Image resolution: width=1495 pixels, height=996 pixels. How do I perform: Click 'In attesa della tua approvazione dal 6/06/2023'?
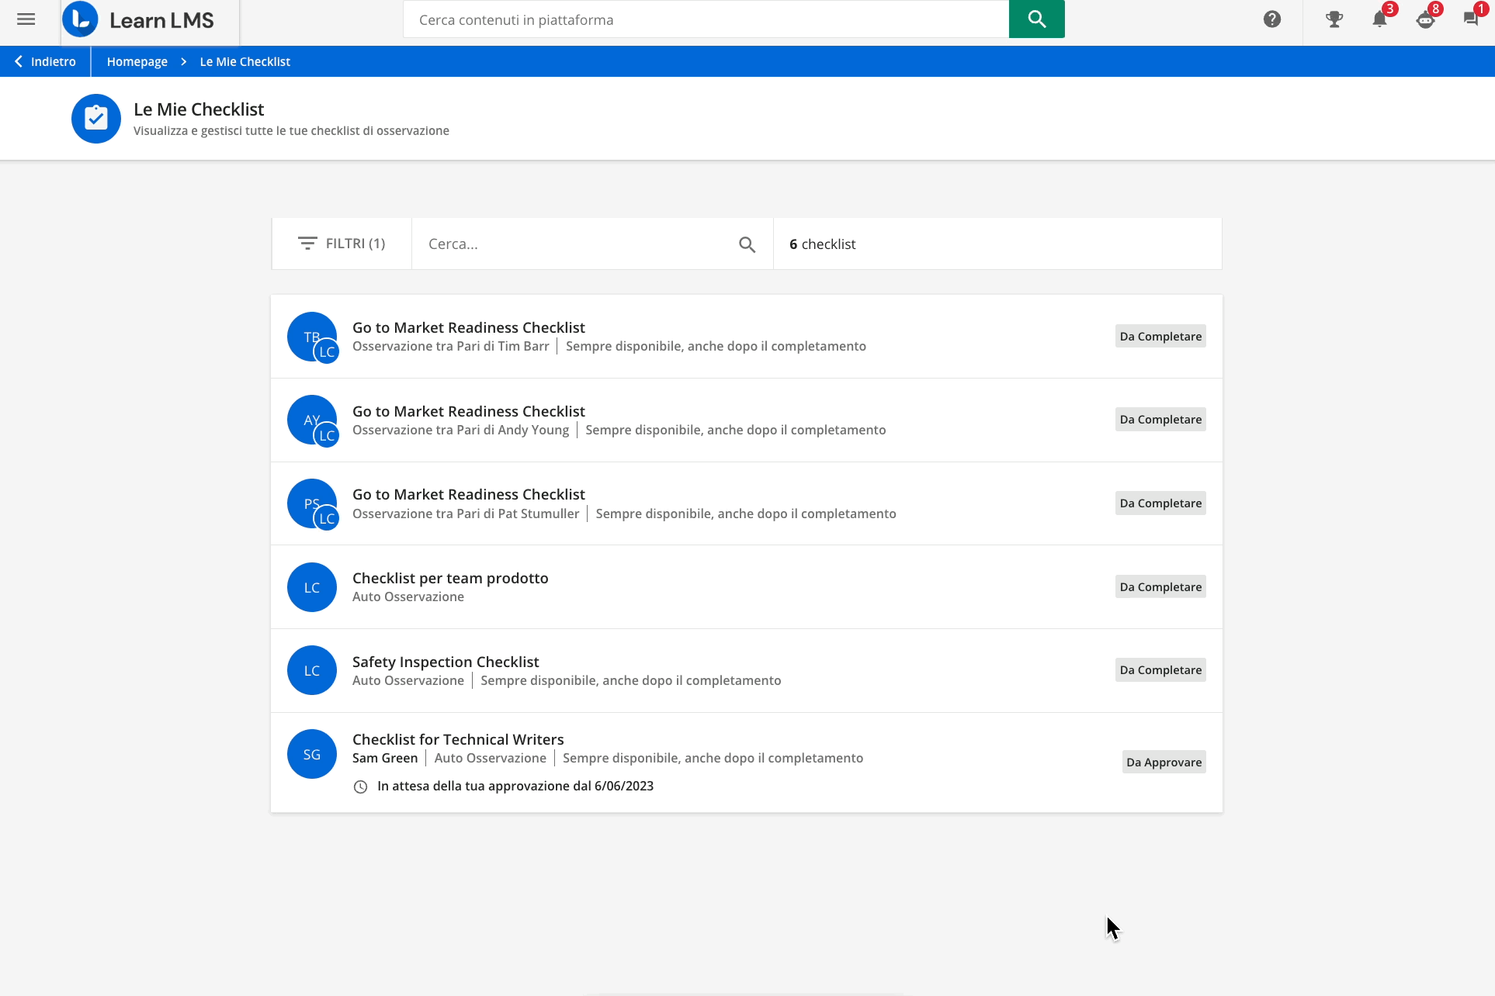coord(515,786)
